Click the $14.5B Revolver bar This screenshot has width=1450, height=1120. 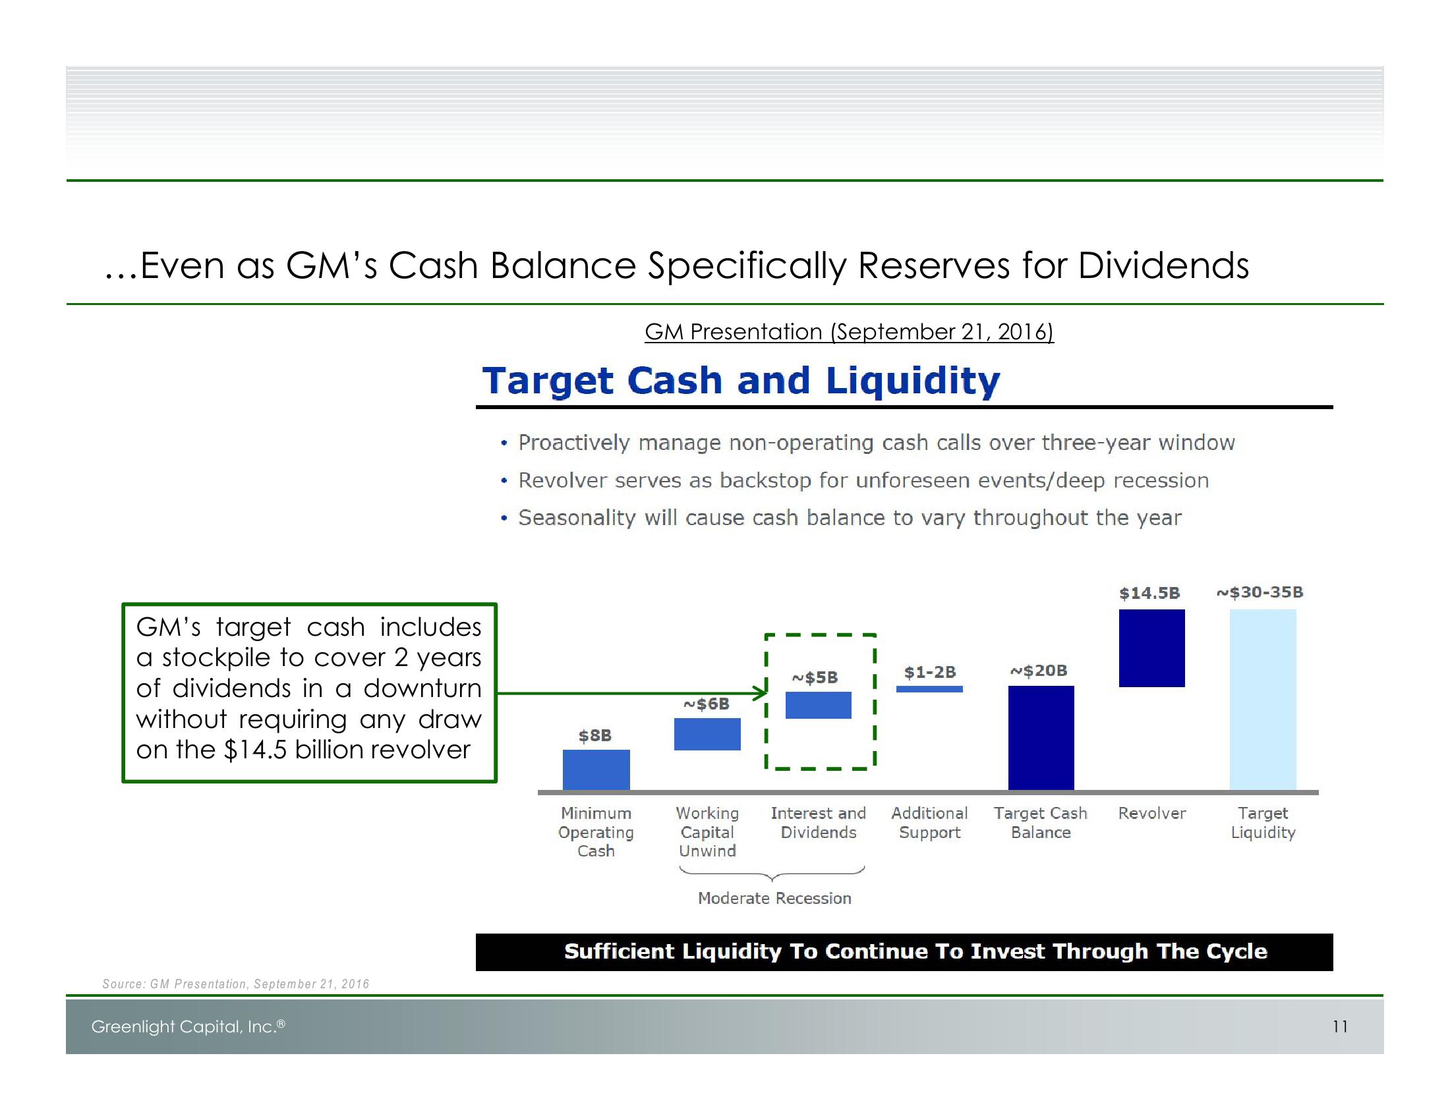[x=1152, y=648]
